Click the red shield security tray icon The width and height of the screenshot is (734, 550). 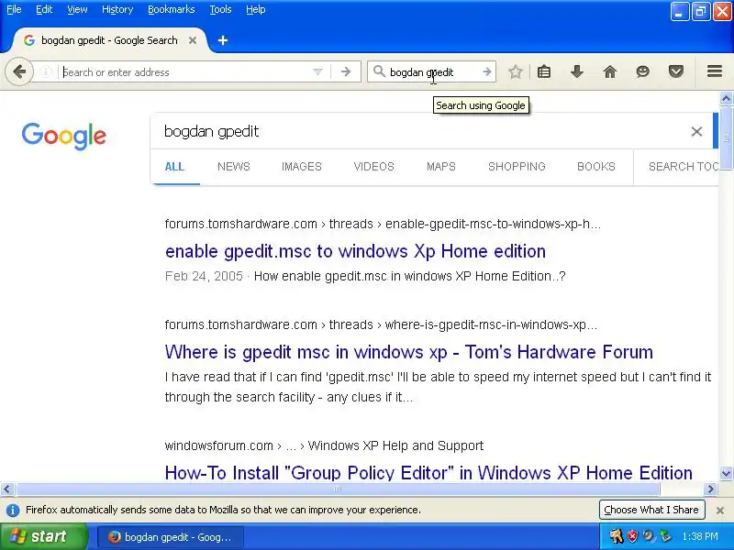pos(632,536)
